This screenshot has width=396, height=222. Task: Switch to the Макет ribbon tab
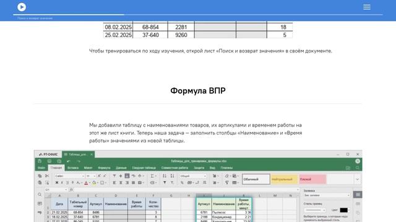pos(88,168)
